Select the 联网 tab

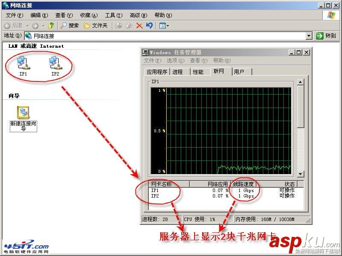[221, 71]
